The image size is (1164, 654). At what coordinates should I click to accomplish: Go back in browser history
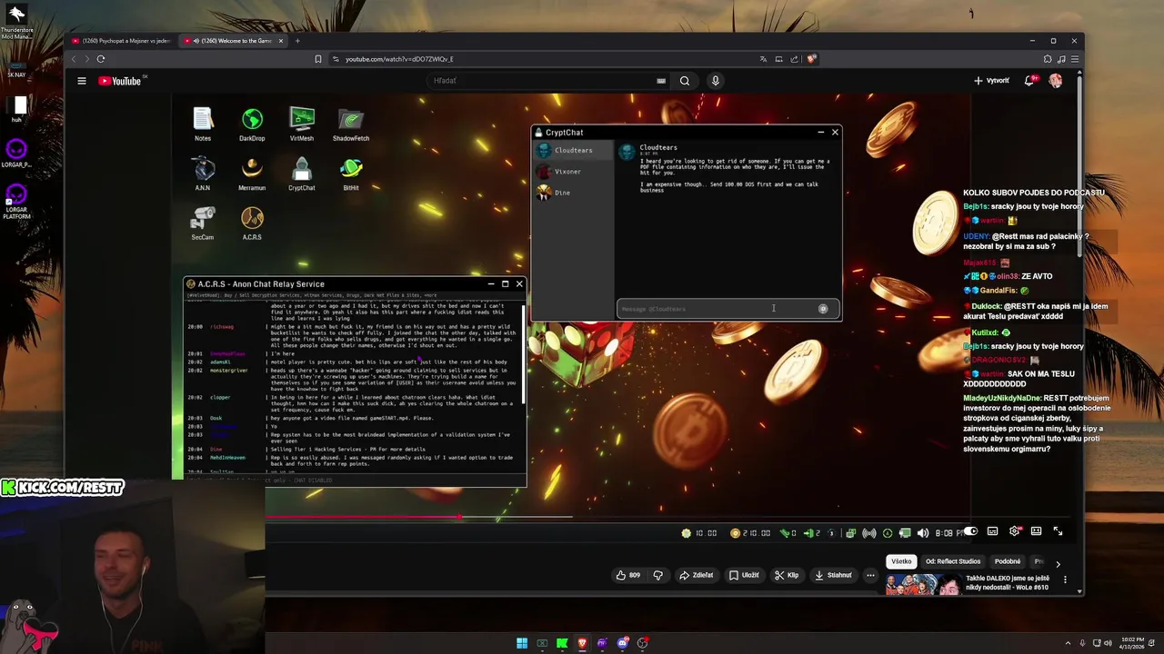(75, 59)
